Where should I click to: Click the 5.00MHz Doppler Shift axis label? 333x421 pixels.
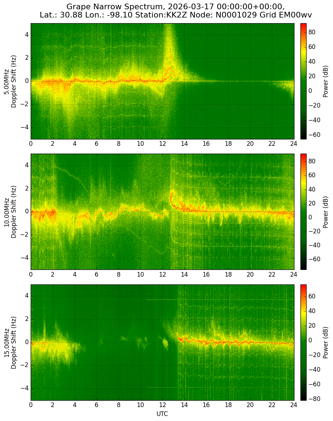point(10,81)
